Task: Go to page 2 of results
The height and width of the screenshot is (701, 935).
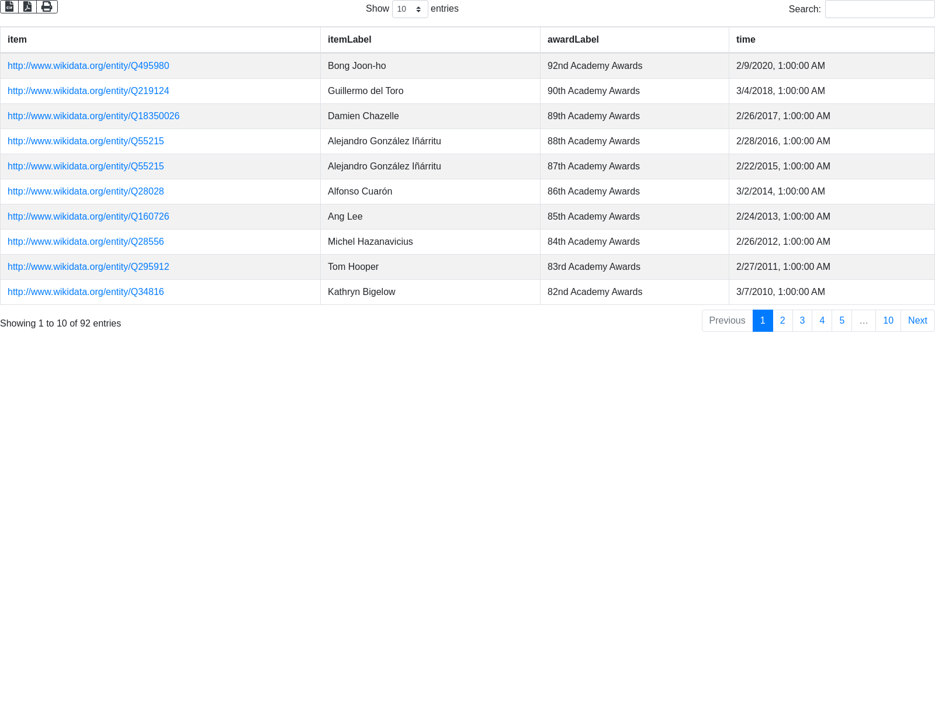Action: coord(782,321)
